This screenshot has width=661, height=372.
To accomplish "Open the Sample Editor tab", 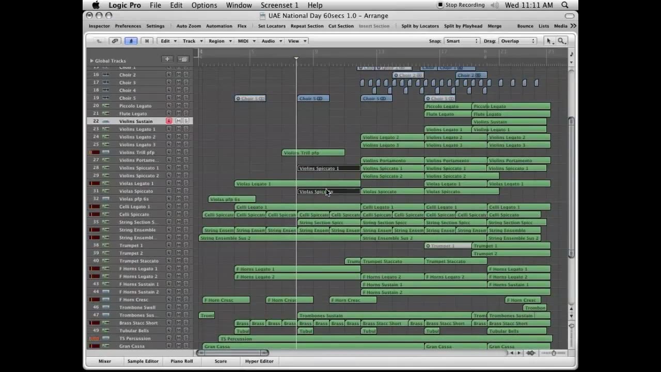I will pyautogui.click(x=143, y=361).
